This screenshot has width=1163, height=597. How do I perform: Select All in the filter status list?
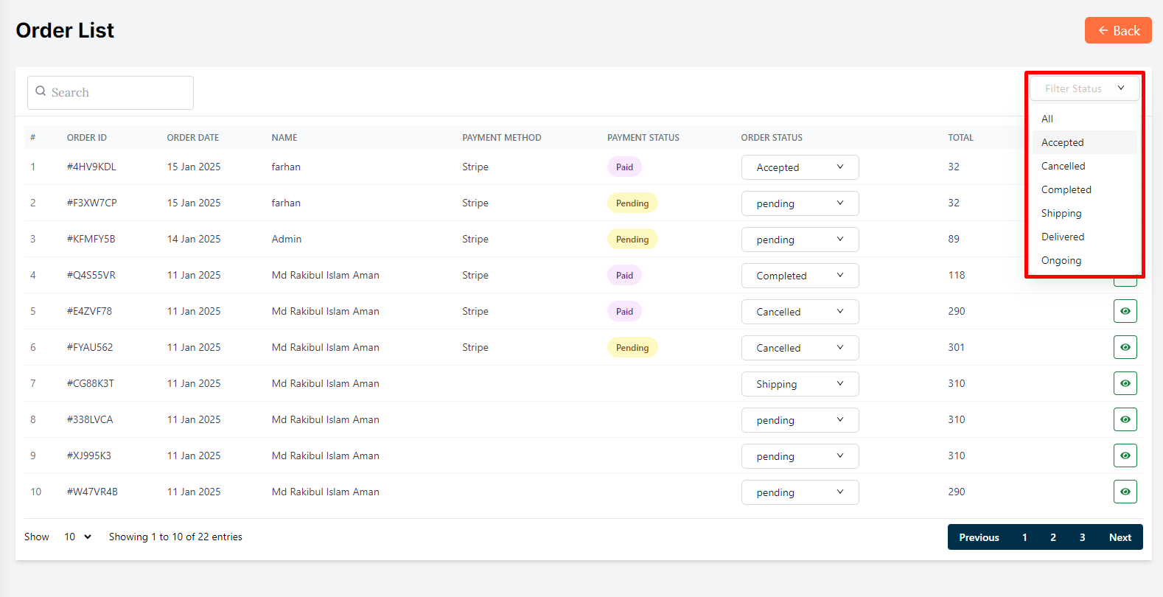pos(1047,119)
